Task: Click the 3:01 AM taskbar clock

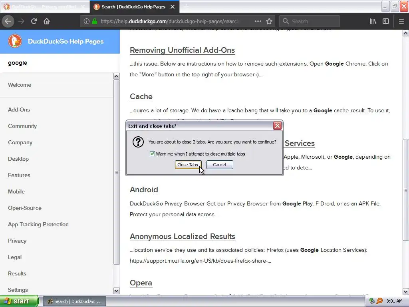Action: pos(394,301)
